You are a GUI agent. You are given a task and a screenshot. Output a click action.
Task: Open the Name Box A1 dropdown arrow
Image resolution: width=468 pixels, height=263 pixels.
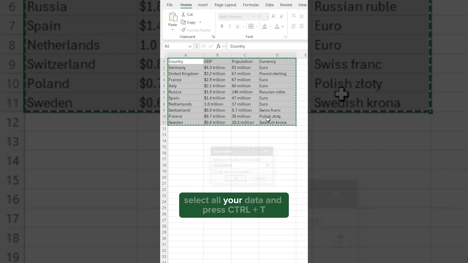(x=190, y=46)
